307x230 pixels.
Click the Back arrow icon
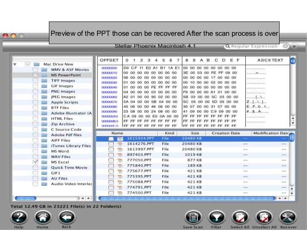pyautogui.click(x=67, y=218)
